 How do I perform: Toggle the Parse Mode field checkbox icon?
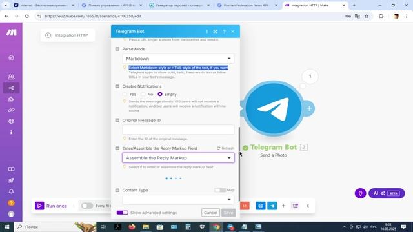pos(117,49)
